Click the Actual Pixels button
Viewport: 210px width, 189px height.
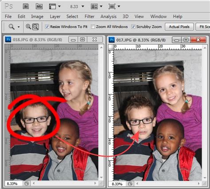tap(179, 27)
